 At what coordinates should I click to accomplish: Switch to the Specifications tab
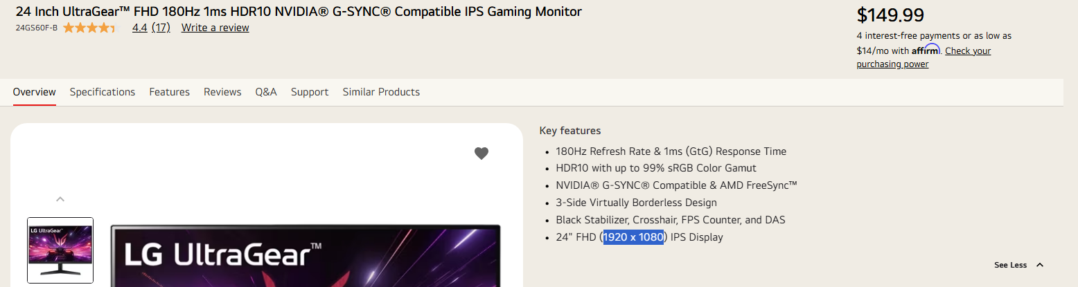(x=103, y=92)
